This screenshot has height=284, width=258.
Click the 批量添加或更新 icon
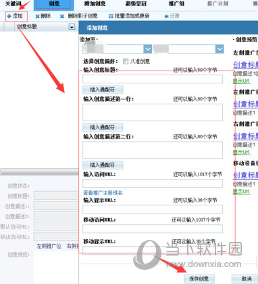tap(111, 16)
